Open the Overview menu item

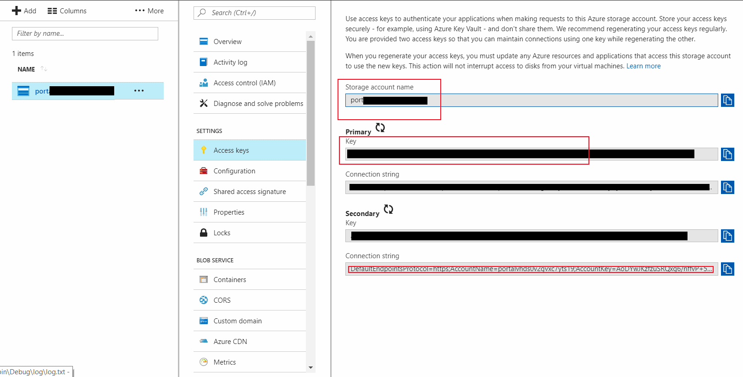pos(250,41)
